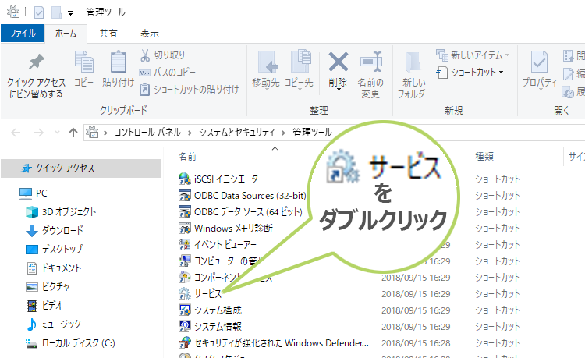
Task: Open Properties (プロパティ) checkmark icon
Action: tap(539, 62)
